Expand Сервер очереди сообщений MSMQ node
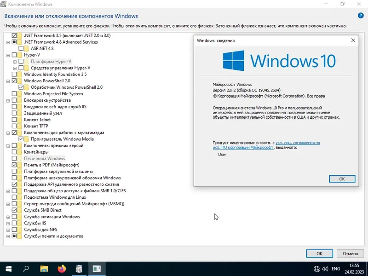368x276 pixels. (x=8, y=204)
